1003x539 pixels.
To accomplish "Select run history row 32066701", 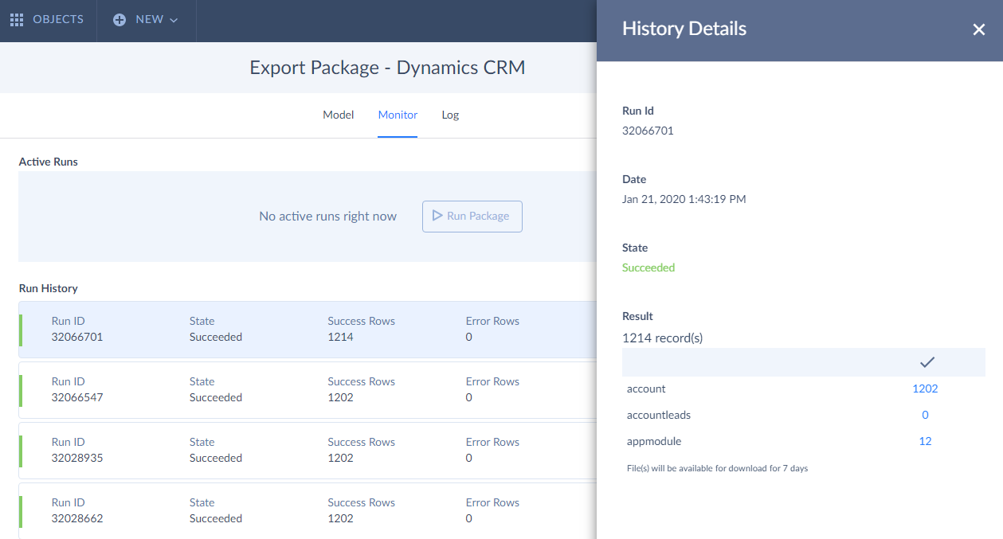I will pos(308,329).
